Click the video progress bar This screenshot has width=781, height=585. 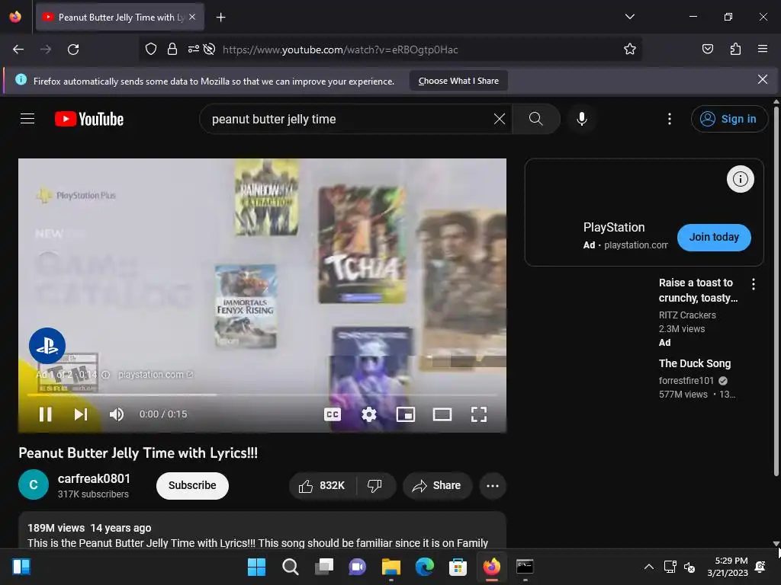click(x=262, y=395)
